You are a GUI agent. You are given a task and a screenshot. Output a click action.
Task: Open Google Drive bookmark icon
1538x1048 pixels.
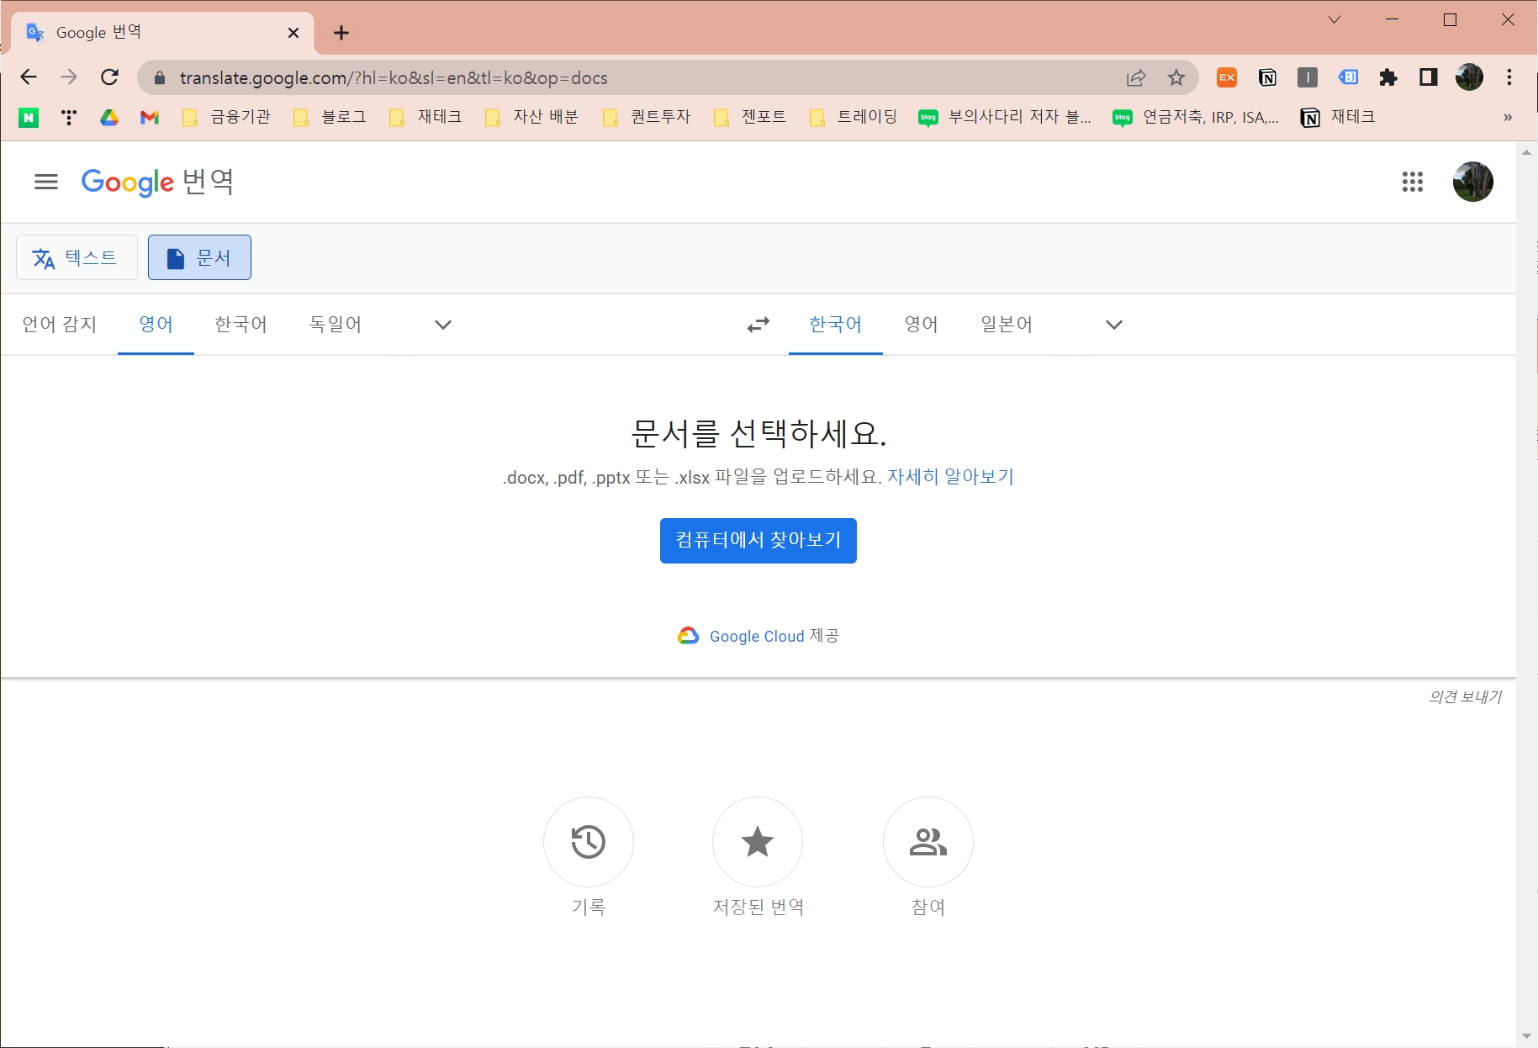(x=109, y=118)
